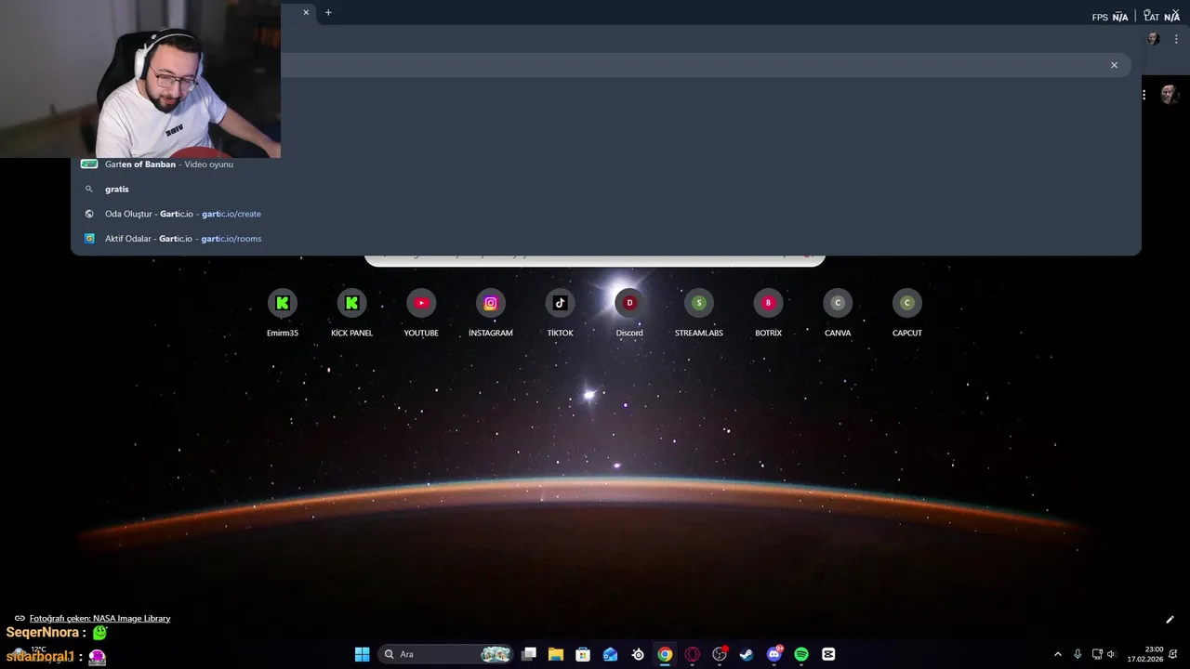
Task: Open the CANVA shortcut tile
Action: point(838,313)
